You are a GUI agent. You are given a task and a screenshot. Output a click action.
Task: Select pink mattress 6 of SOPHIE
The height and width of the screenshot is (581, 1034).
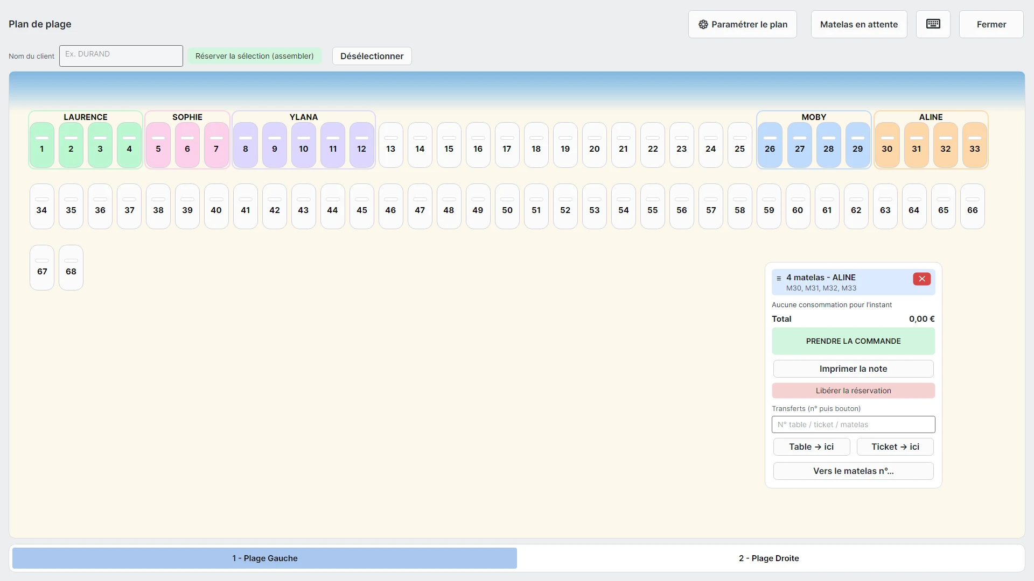tap(187, 145)
